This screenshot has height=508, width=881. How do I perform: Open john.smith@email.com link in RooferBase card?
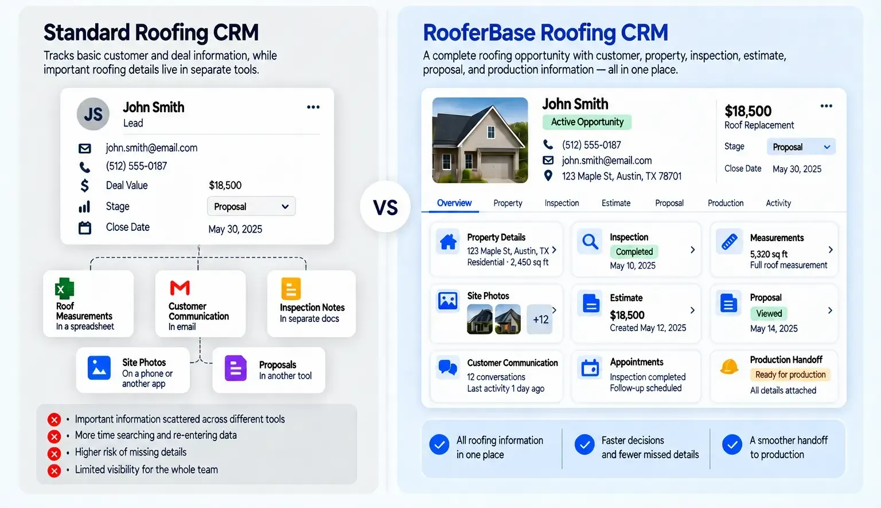[607, 161]
